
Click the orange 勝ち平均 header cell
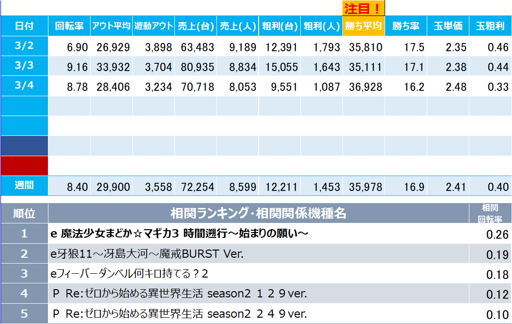point(363,26)
